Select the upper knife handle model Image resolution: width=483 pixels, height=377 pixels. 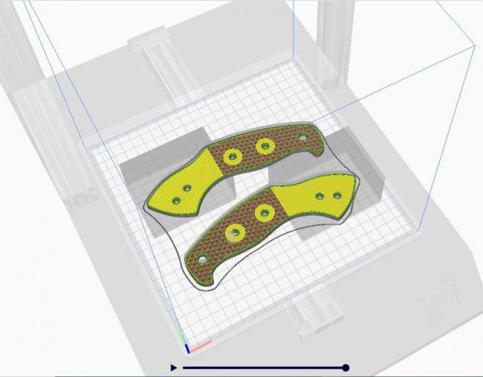[237, 169]
